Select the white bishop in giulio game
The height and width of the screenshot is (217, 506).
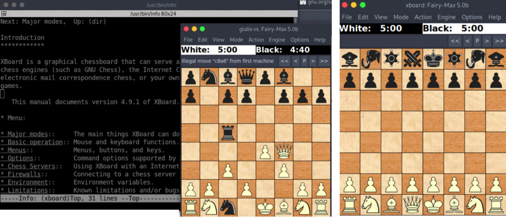[283, 207]
